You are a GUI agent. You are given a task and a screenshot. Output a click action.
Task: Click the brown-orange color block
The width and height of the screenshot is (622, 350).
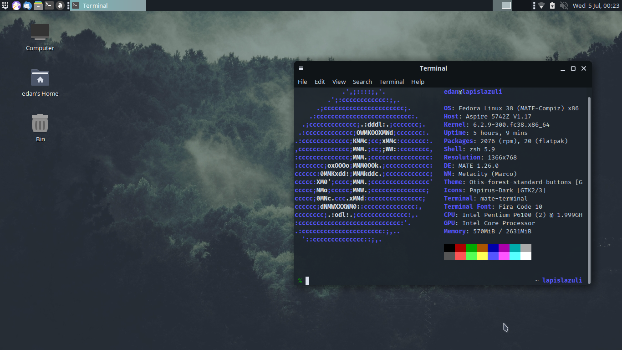(482, 248)
